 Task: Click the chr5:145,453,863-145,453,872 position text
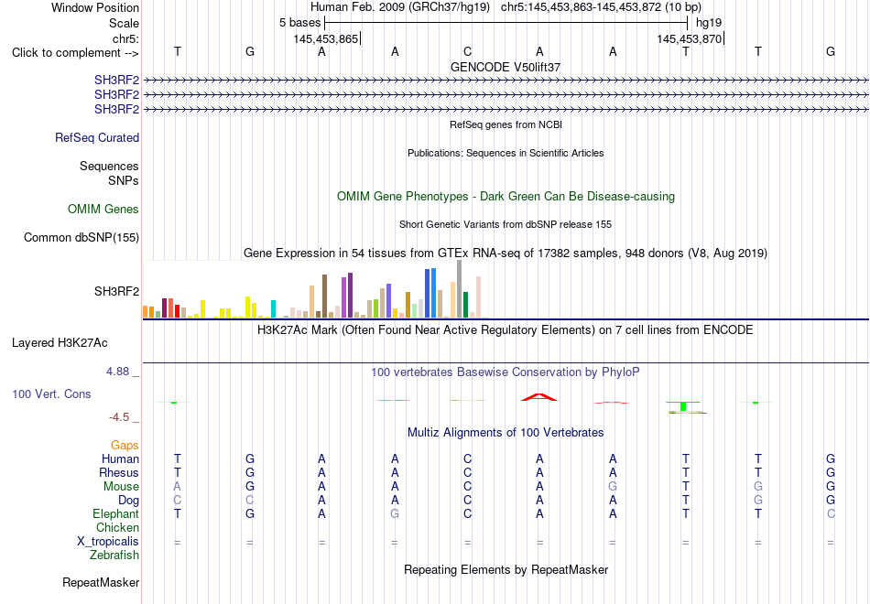coord(601,7)
